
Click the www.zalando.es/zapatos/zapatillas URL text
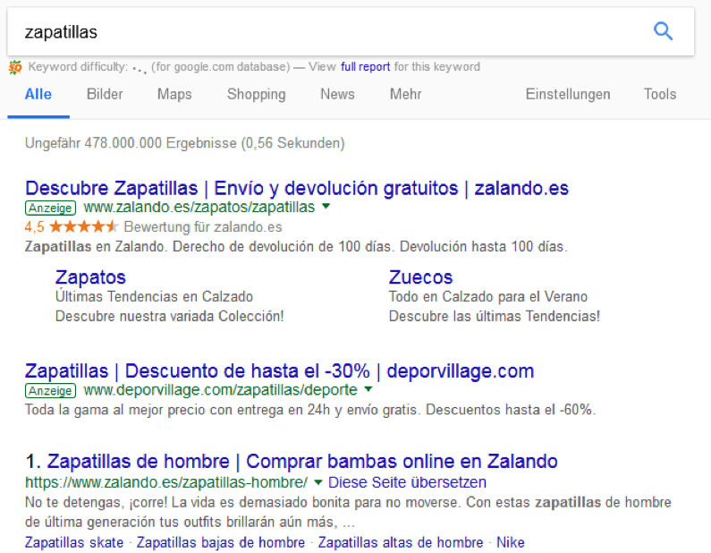coord(199,208)
